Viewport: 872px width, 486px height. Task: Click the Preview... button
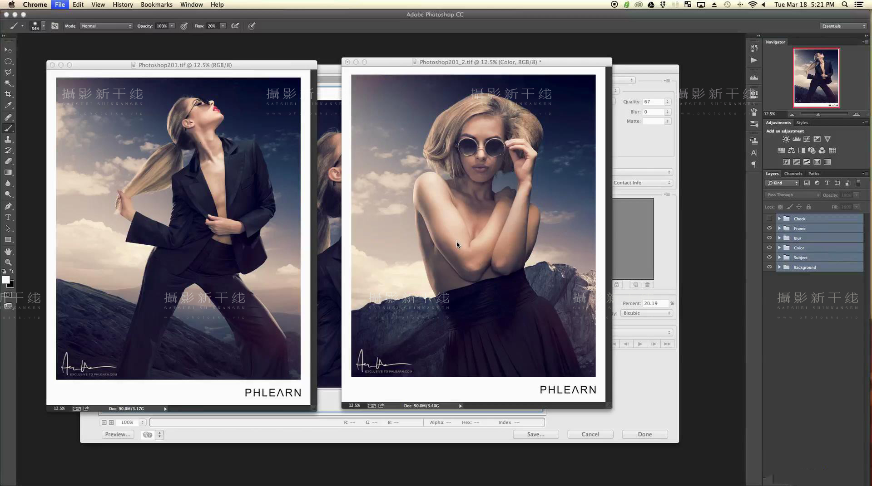pos(118,434)
